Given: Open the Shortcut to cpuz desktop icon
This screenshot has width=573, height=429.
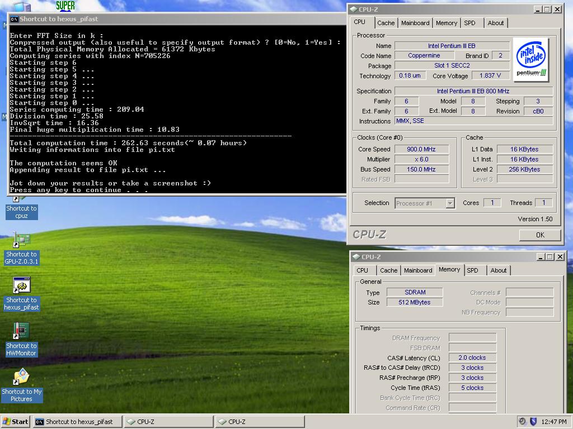Looking at the screenshot, I should tap(21, 208).
